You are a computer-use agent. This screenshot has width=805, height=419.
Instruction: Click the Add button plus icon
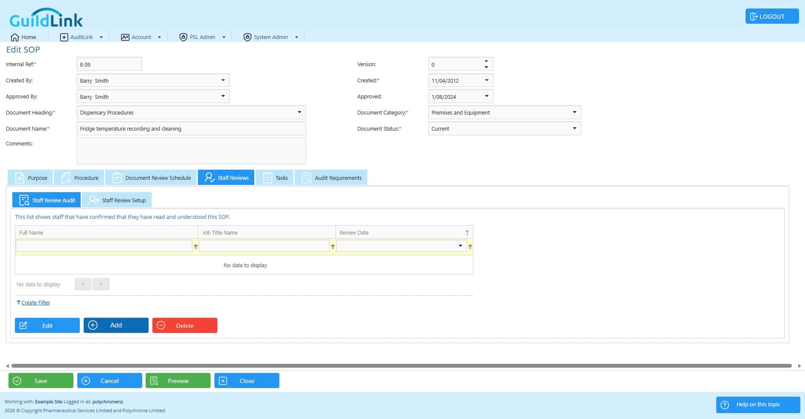tap(93, 325)
